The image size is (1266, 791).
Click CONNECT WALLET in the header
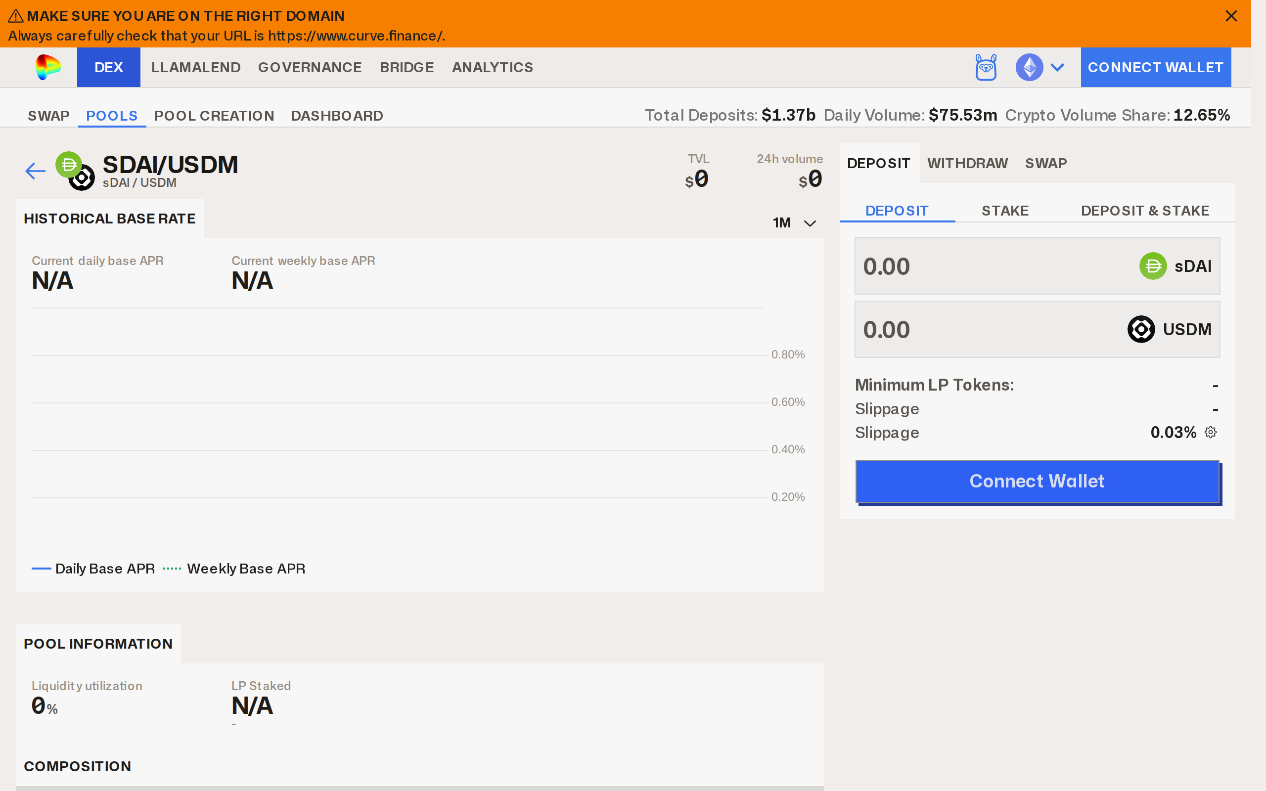[x=1156, y=68]
